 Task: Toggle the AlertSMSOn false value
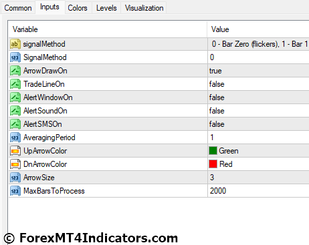(x=217, y=124)
